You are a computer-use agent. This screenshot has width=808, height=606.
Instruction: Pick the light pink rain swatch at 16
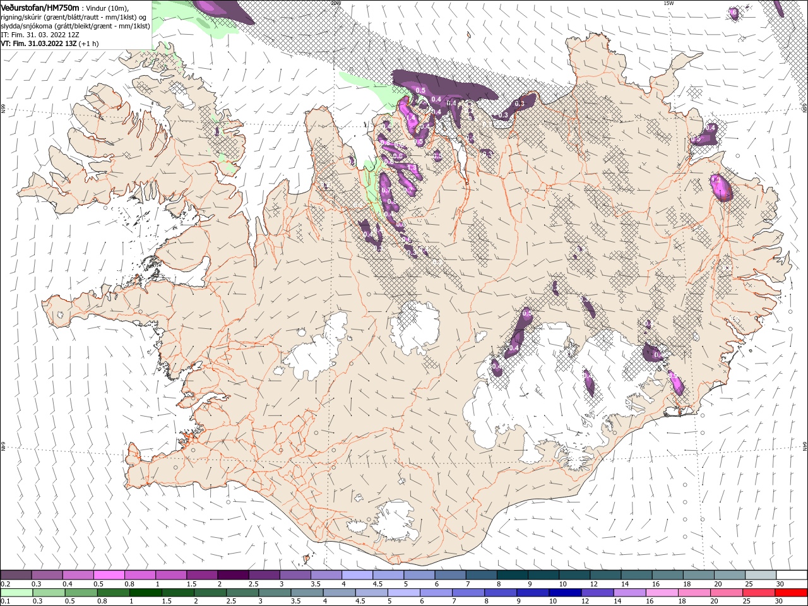[x=661, y=593]
